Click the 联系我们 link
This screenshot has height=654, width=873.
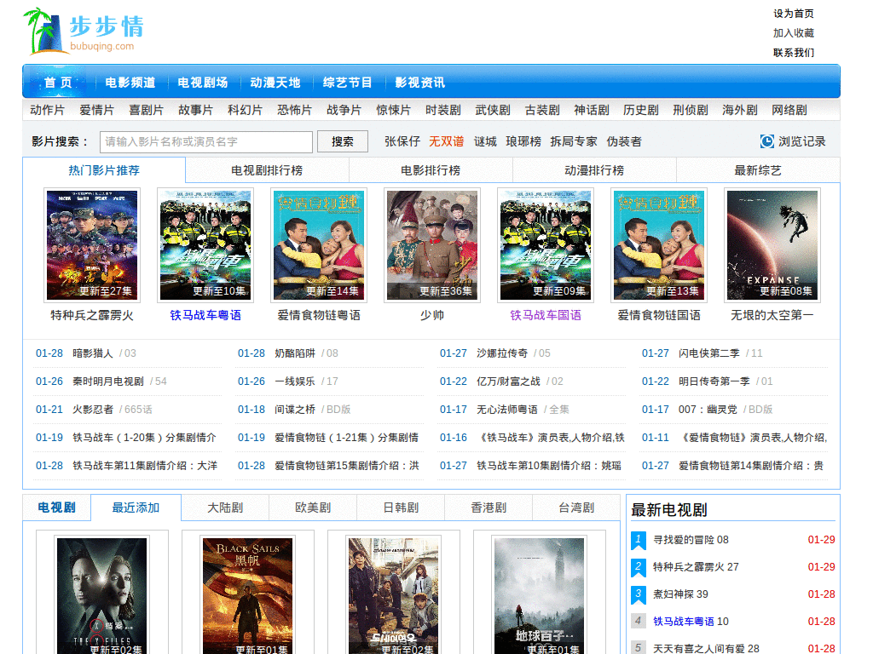(x=794, y=52)
